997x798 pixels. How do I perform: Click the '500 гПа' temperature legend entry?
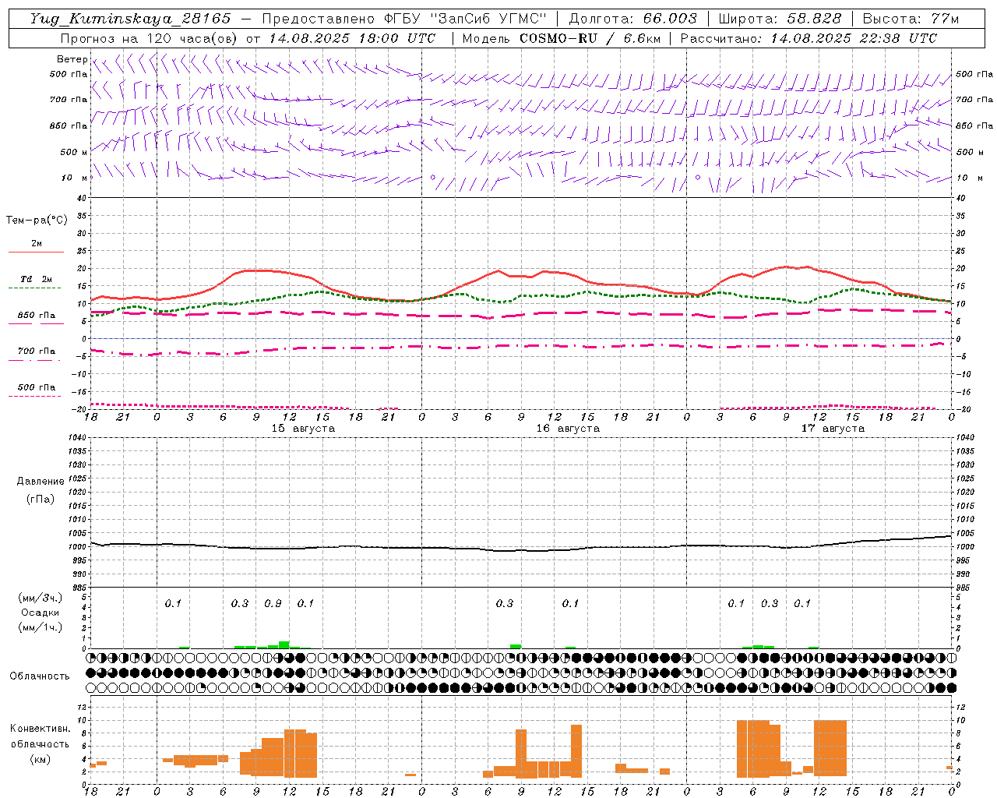tap(37, 387)
